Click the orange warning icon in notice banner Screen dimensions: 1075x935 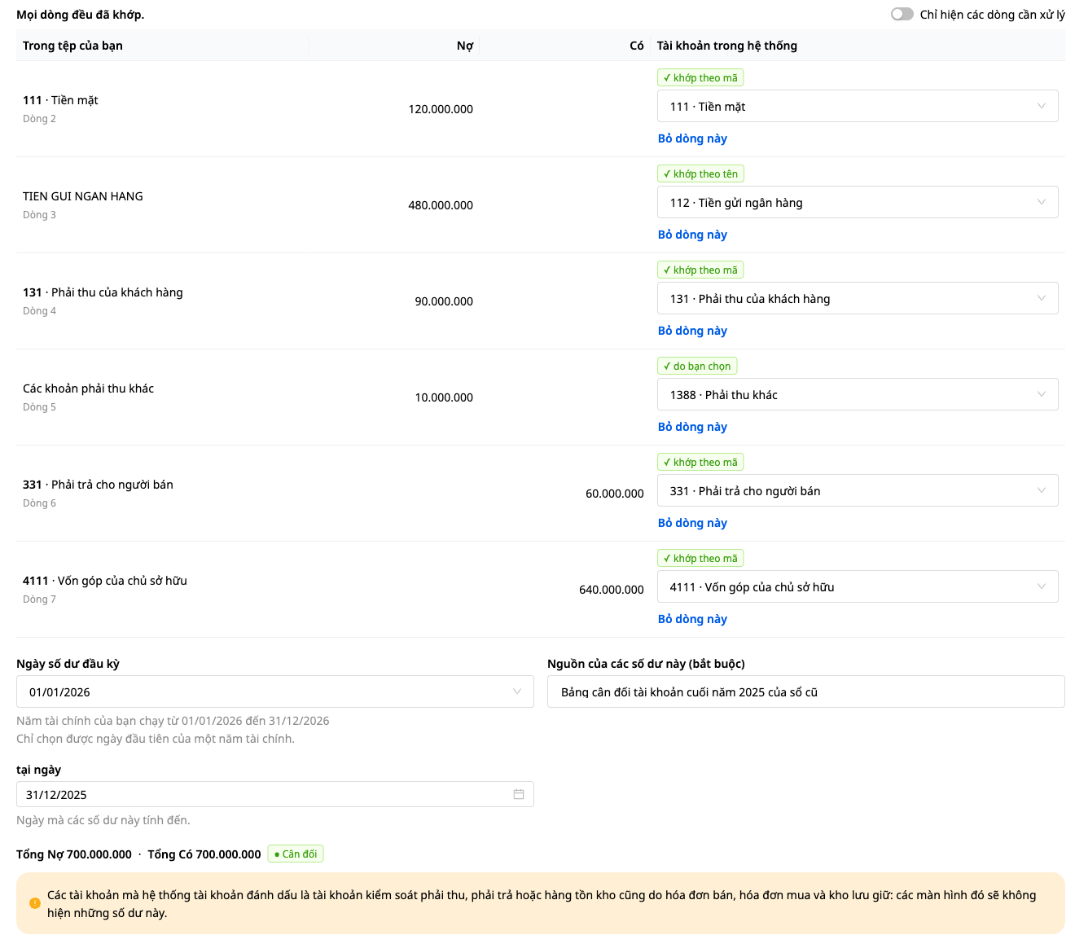pyautogui.click(x=35, y=903)
